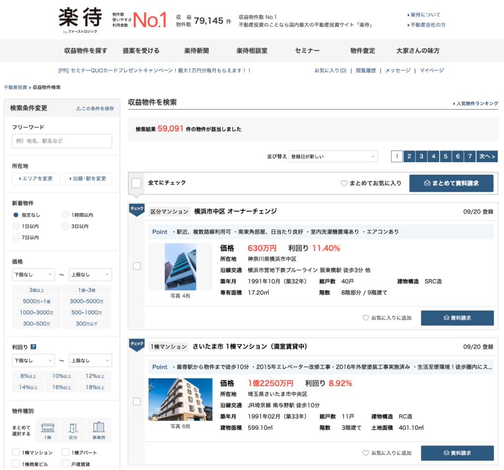504x470 pixels.
Task: Check the 全てにチェック checkbox
Action: [x=137, y=183]
